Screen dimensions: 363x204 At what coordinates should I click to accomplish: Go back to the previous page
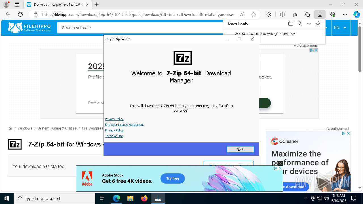8,14
